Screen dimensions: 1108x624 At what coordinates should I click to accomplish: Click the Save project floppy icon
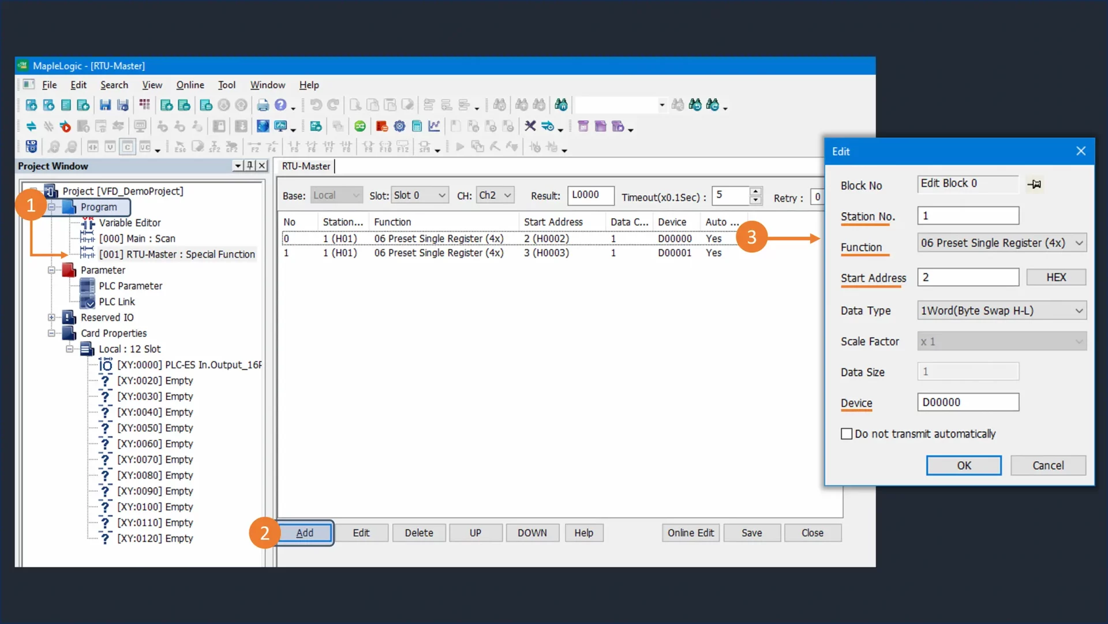click(105, 105)
